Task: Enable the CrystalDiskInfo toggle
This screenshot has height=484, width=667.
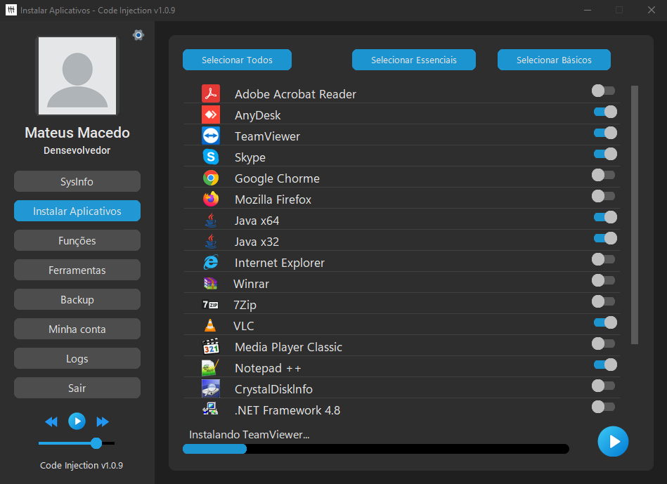Action: [603, 386]
